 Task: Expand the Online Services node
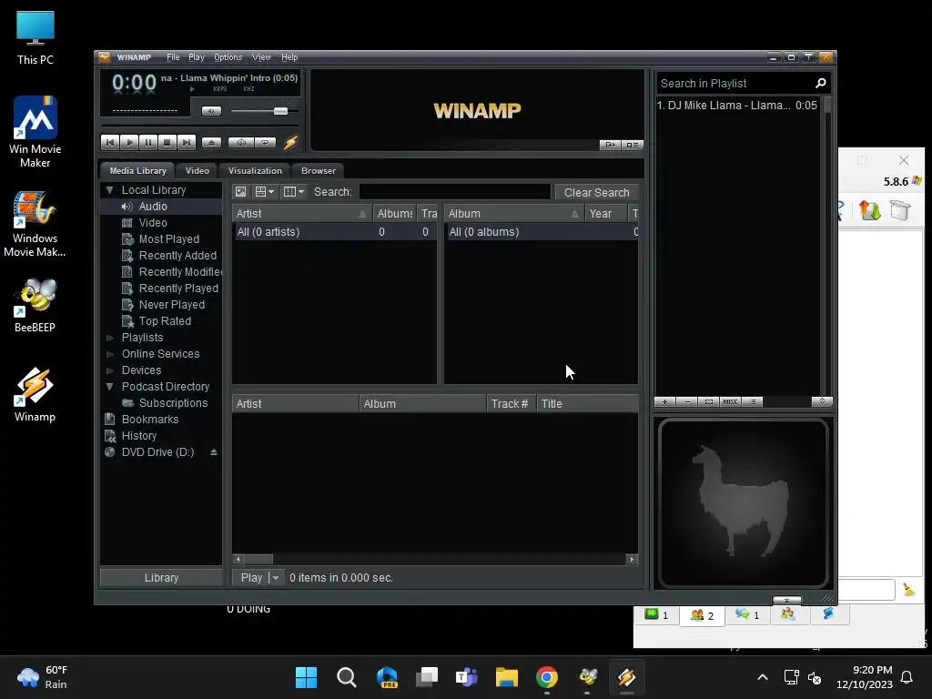[109, 354]
